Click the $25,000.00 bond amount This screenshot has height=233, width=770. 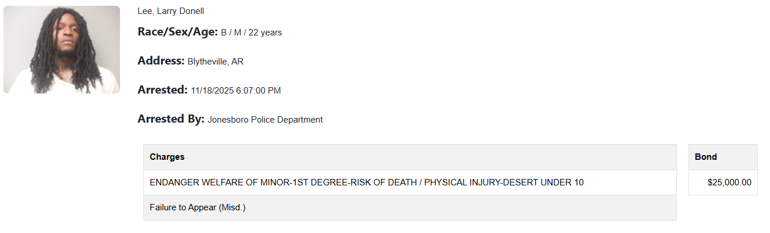click(729, 182)
